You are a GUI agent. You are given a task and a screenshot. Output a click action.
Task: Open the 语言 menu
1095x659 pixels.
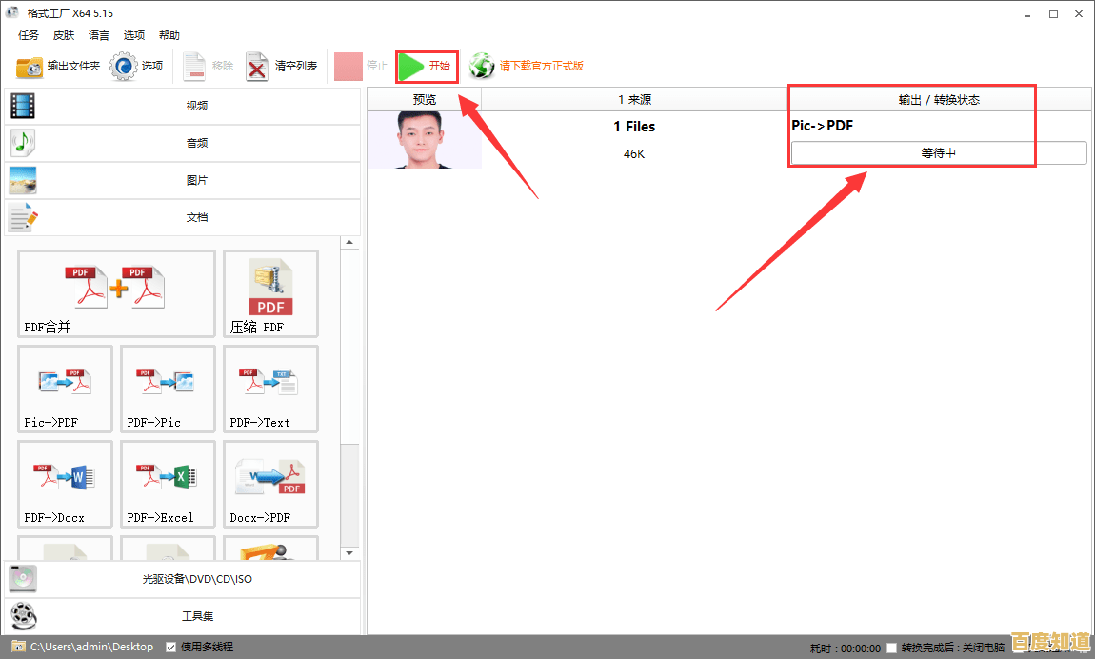pyautogui.click(x=98, y=35)
